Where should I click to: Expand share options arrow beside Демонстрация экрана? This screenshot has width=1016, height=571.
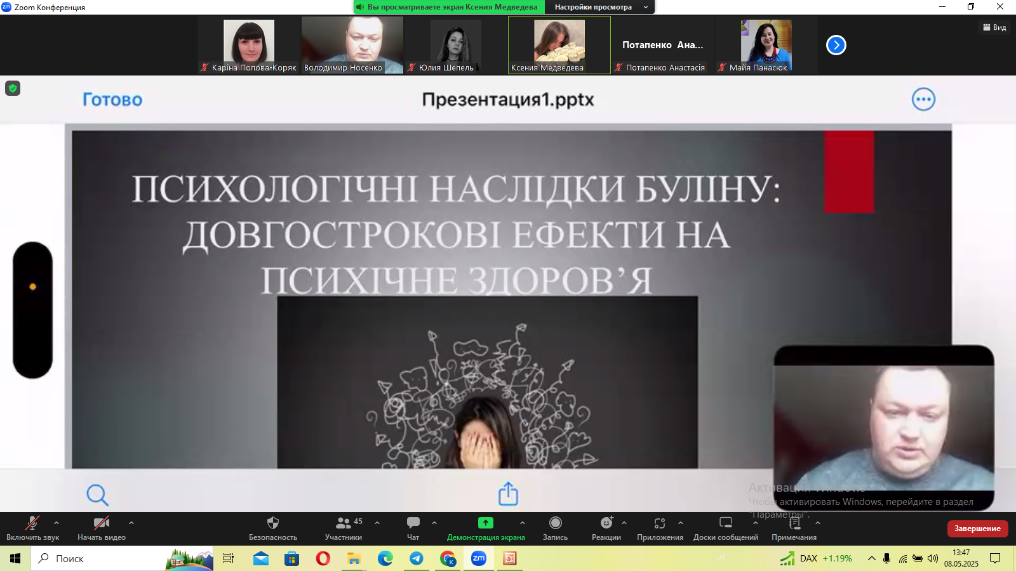tap(523, 523)
